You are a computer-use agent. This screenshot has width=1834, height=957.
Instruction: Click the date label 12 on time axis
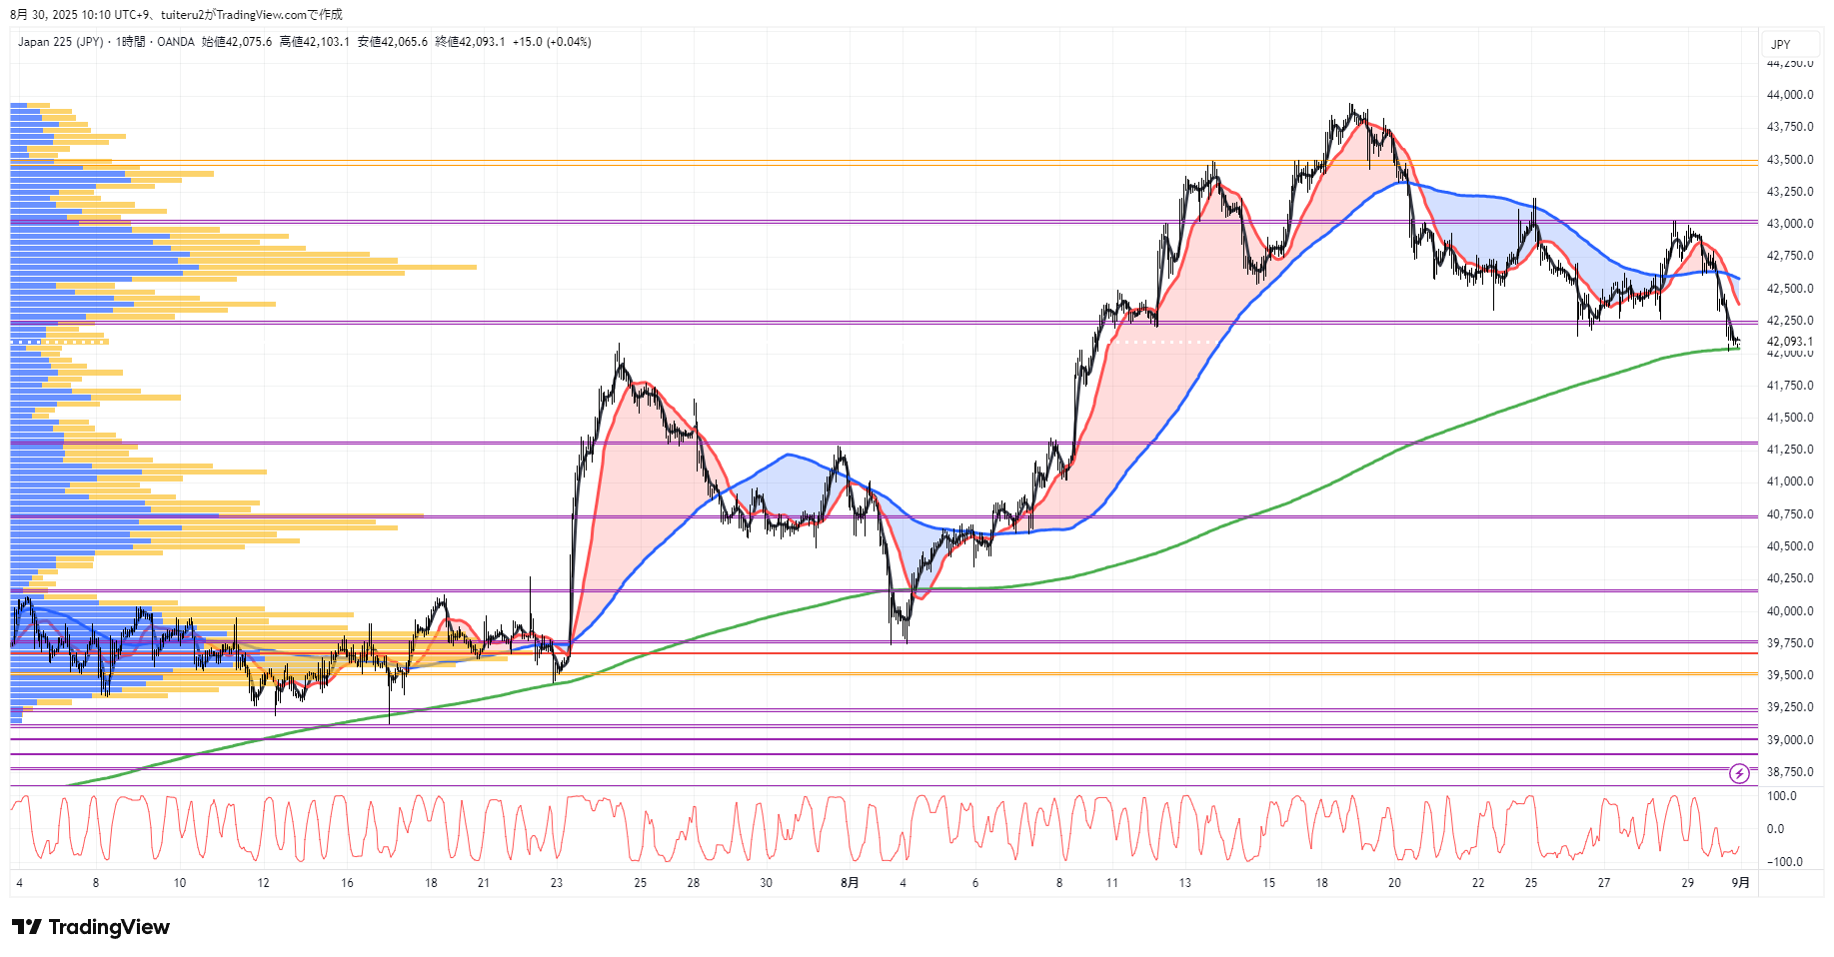[263, 883]
